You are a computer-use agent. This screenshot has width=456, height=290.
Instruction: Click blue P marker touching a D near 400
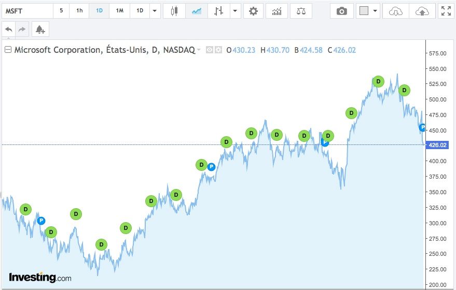pyautogui.click(x=212, y=167)
